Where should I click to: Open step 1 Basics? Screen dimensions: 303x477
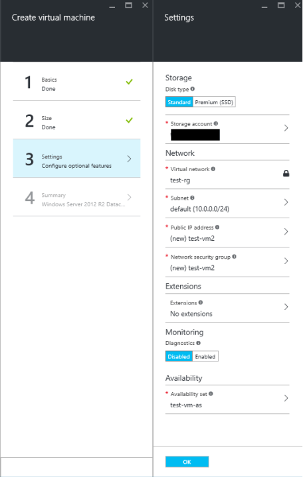coord(76,82)
